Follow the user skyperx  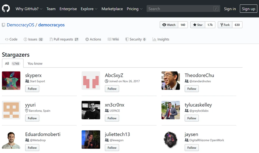click(32, 89)
